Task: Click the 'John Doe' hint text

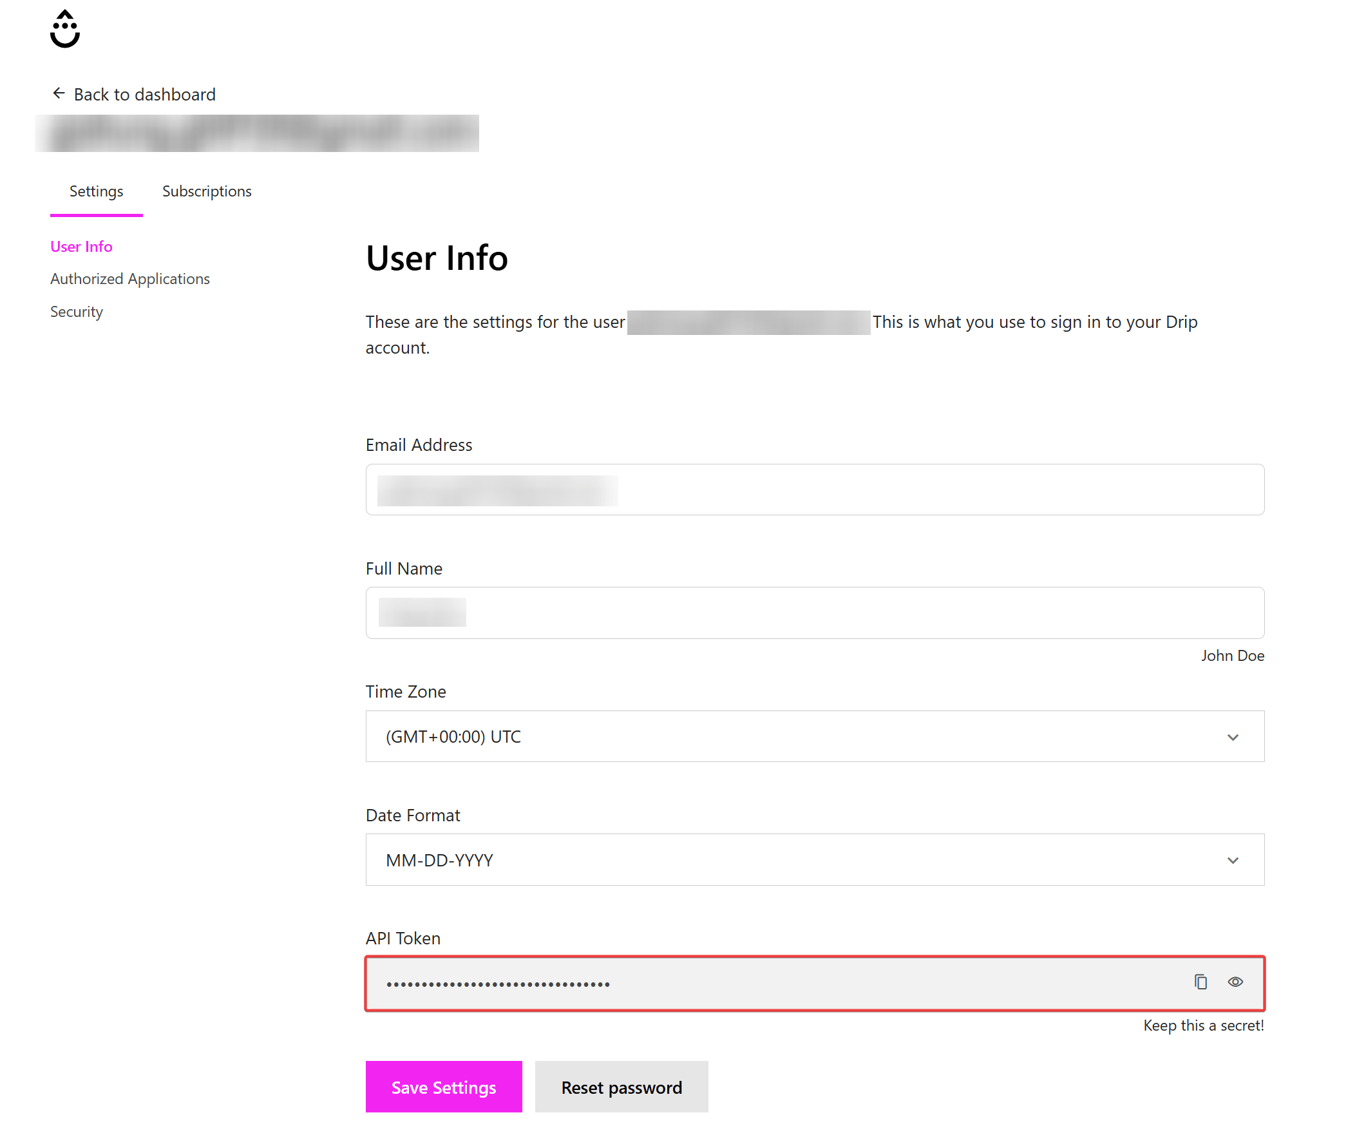Action: 1232,656
